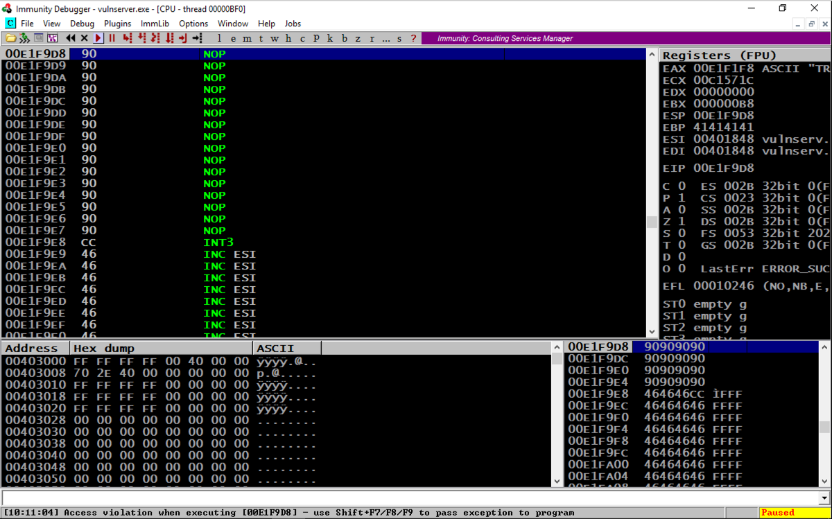Image resolution: width=832 pixels, height=519 pixels.
Task: Open Call stack with 'k' button
Action: (330, 38)
